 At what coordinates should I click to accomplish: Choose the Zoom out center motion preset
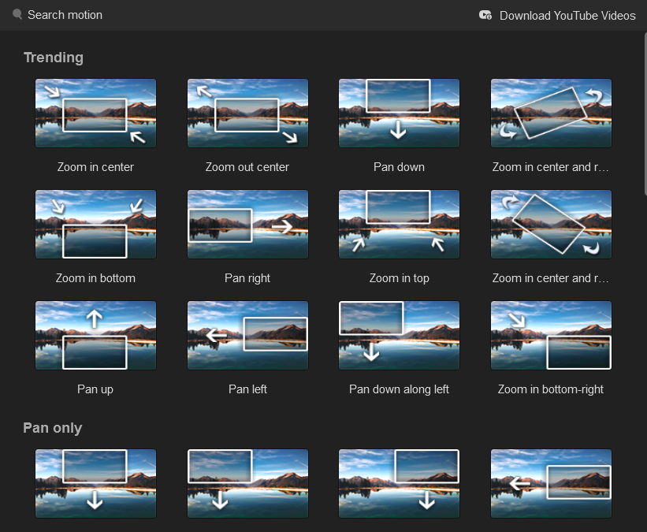point(247,113)
